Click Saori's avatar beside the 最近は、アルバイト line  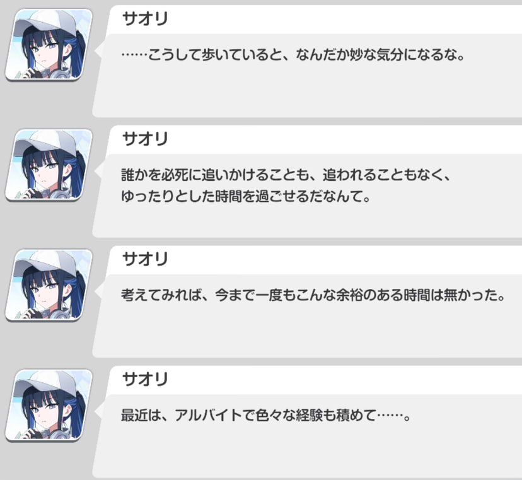49,406
